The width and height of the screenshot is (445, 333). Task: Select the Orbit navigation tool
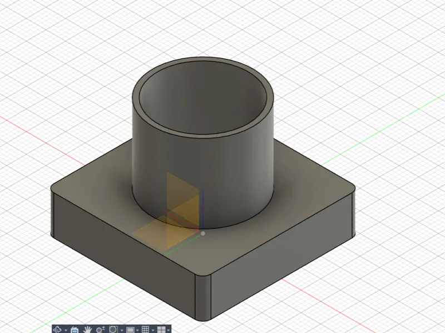[58, 330]
